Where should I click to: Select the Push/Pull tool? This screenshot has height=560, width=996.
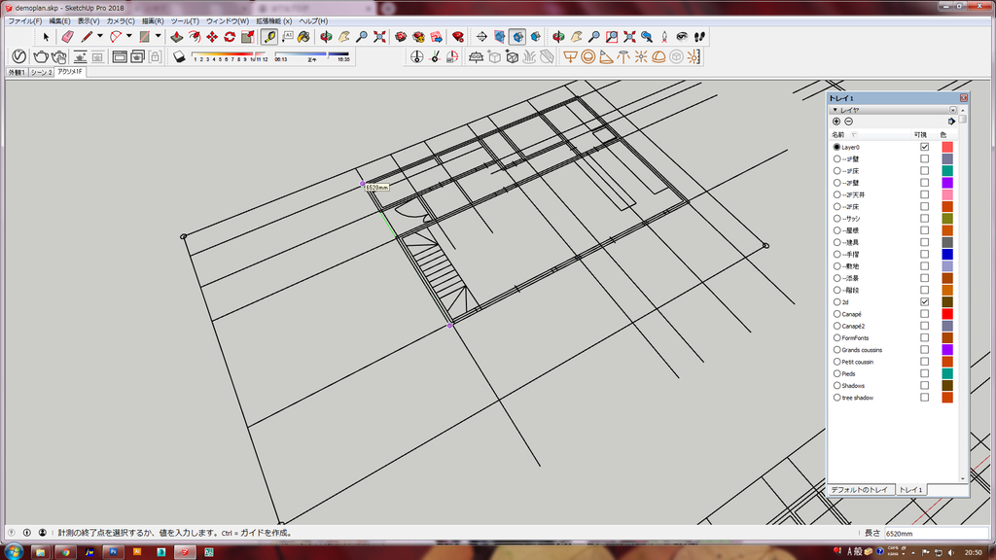coord(177,37)
